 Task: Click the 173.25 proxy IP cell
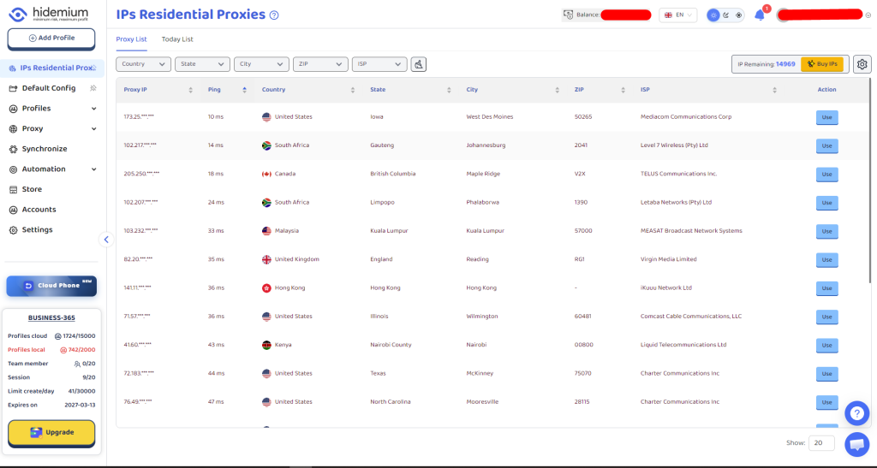[x=139, y=116]
